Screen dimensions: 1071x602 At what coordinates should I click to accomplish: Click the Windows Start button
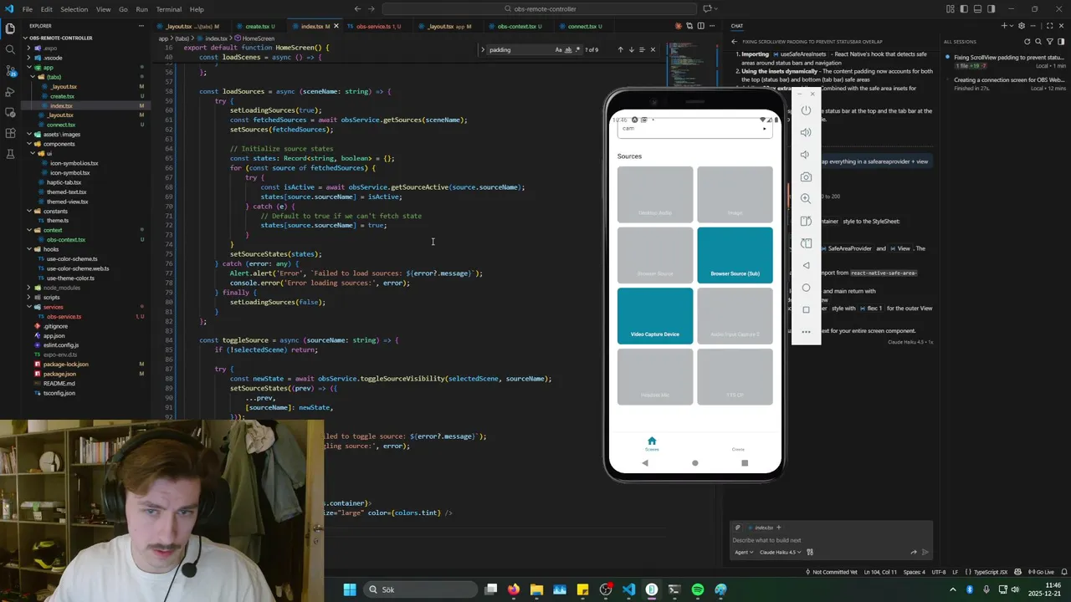pos(350,589)
